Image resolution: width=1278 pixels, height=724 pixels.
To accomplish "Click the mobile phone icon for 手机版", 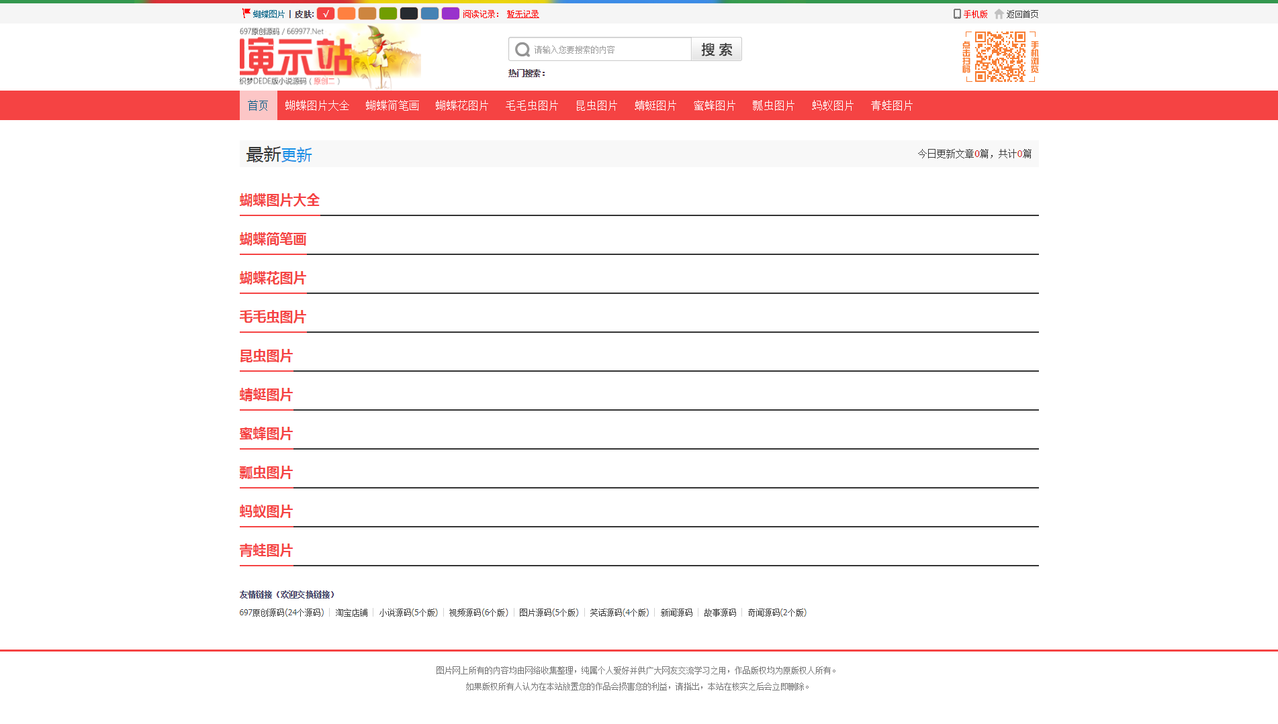I will pos(957,13).
